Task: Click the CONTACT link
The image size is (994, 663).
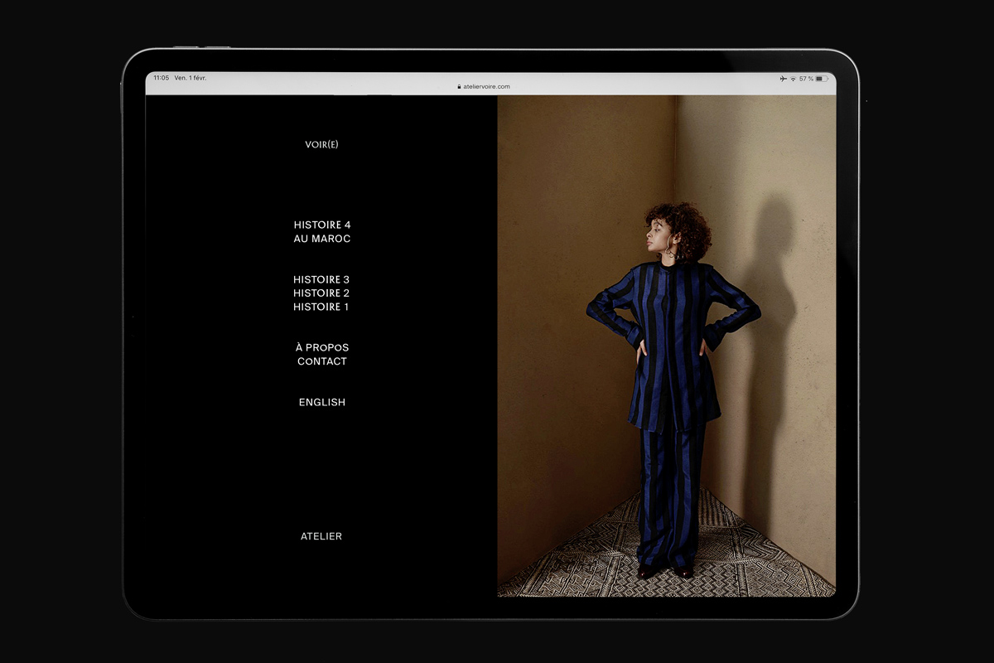Action: click(x=321, y=361)
